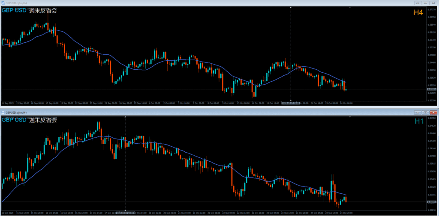Select the teal H1 timeframe label
This screenshot has width=439, height=216.
418,121
